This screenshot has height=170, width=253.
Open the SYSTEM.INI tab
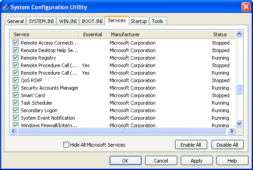click(41, 21)
